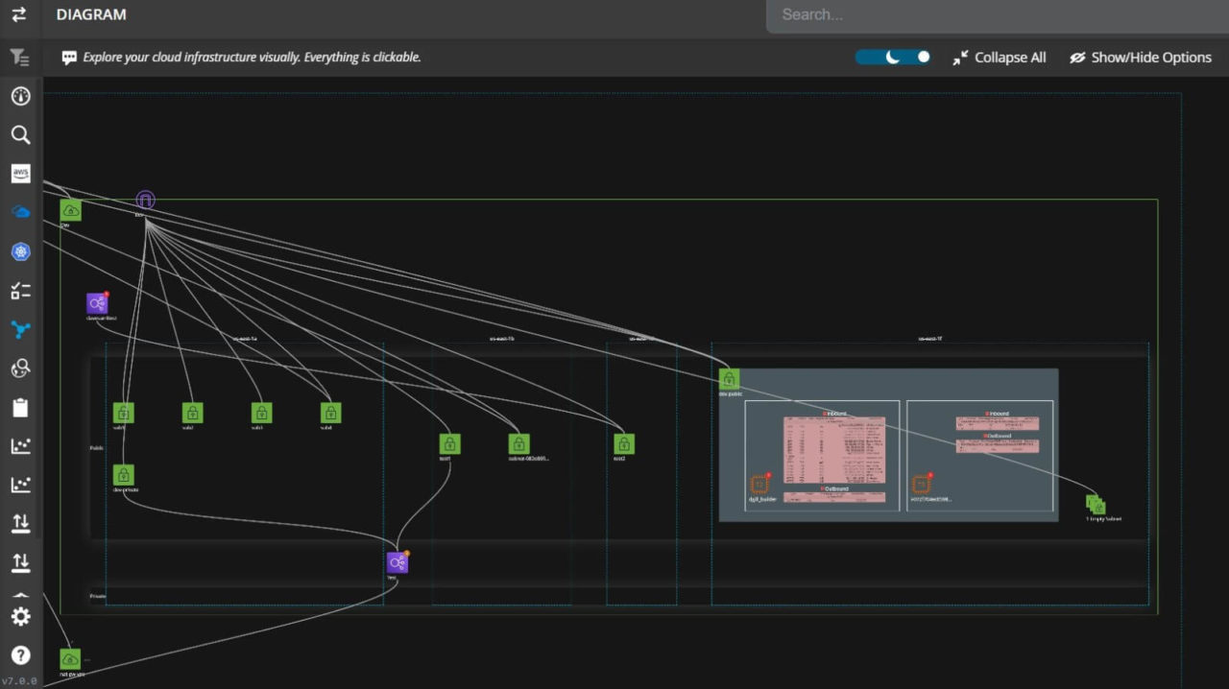Viewport: 1229px width, 689px height.
Task: Select the search magnifier tool in the sidebar
Action: tap(20, 135)
